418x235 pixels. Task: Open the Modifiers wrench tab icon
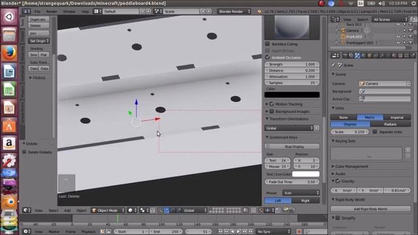(381, 55)
